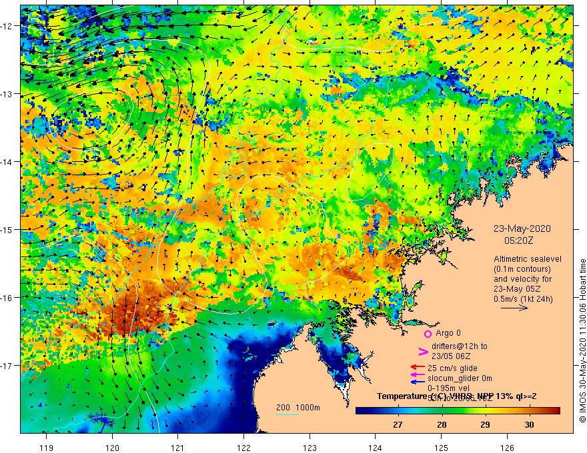Click the 23/05 06Z text
The width and height of the screenshot is (587, 453).
pyautogui.click(x=451, y=356)
